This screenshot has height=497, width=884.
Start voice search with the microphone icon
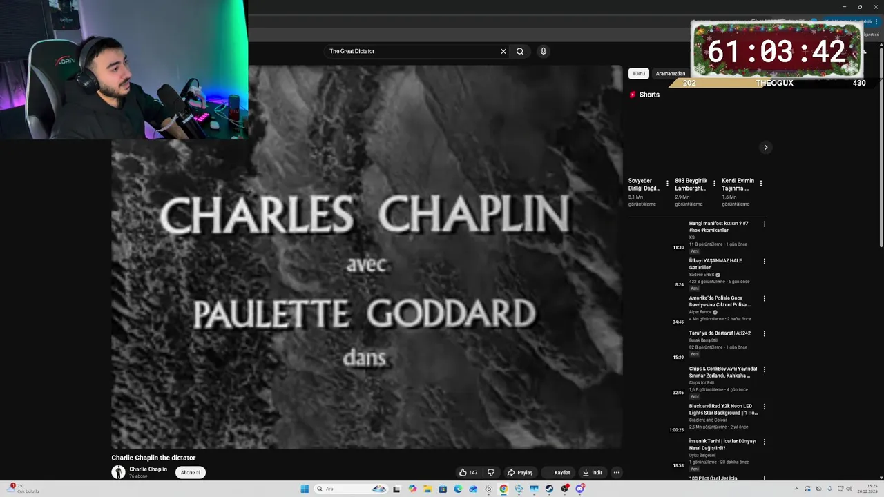point(544,51)
